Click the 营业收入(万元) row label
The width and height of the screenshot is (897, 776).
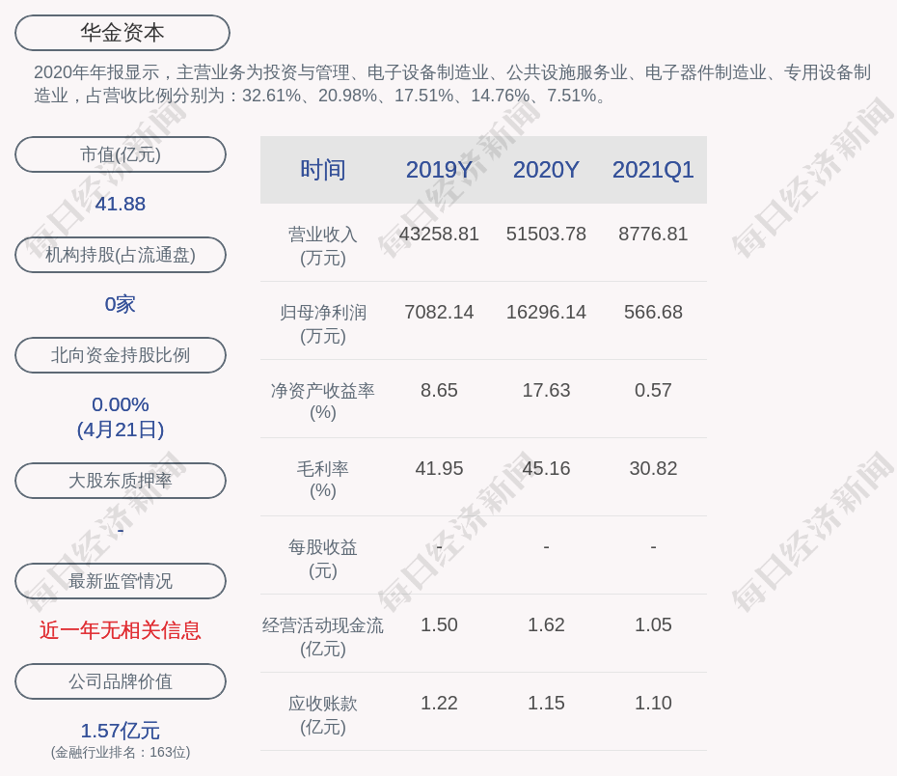323,245
